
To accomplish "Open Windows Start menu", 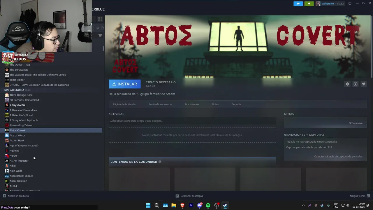I will 148,205.
